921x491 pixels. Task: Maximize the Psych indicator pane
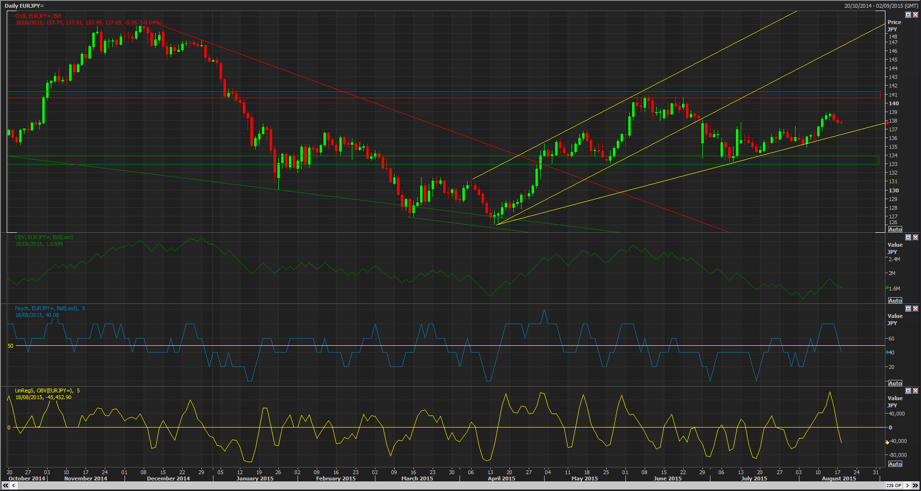coord(908,308)
